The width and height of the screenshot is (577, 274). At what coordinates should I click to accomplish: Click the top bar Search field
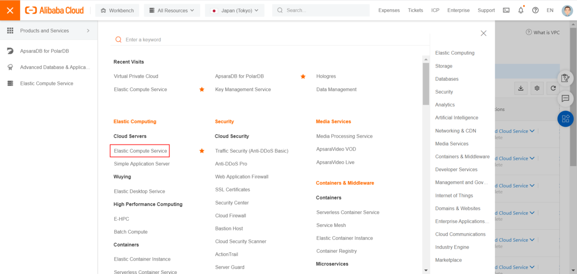coord(321,10)
